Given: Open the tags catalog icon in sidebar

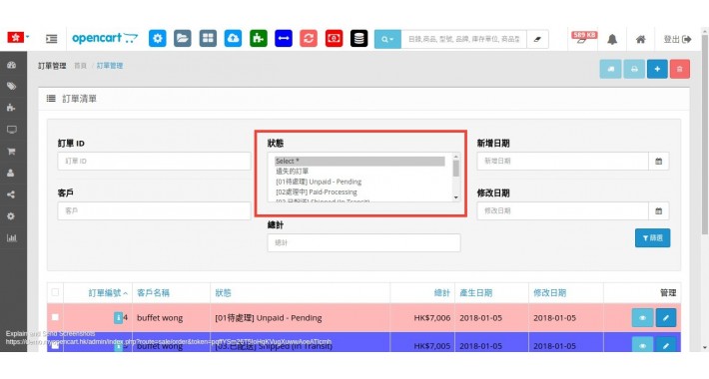Looking at the screenshot, I should (11, 87).
